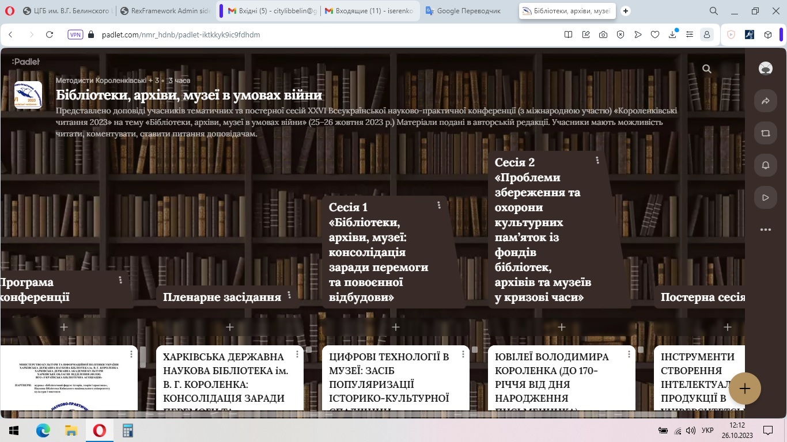Viewport: 787px width, 442px height.
Task: Open Padlet notifications bell
Action: pyautogui.click(x=765, y=165)
